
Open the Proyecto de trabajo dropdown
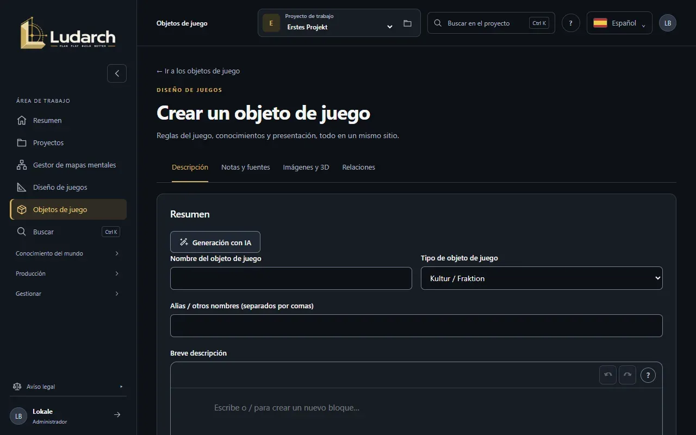tap(339, 23)
